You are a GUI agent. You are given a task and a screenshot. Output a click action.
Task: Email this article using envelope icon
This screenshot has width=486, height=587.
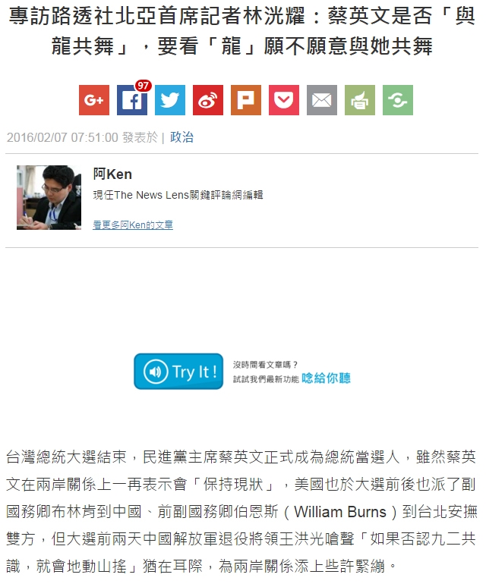(x=322, y=100)
